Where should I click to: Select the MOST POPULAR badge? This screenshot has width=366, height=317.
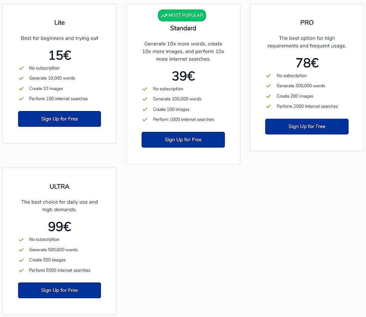click(x=182, y=15)
